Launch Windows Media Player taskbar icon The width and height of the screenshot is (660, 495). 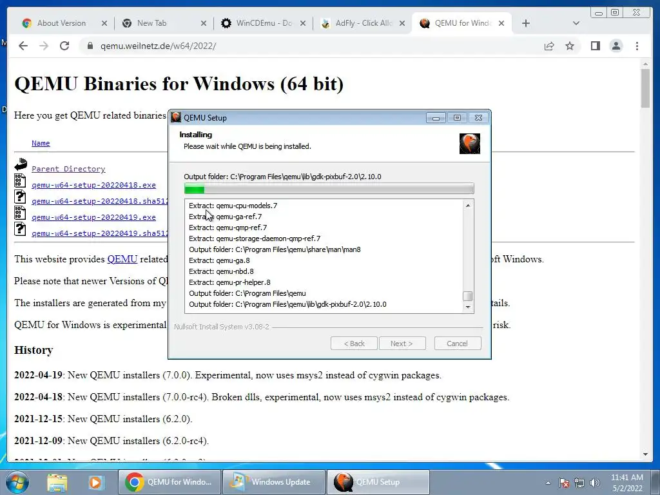(x=95, y=482)
